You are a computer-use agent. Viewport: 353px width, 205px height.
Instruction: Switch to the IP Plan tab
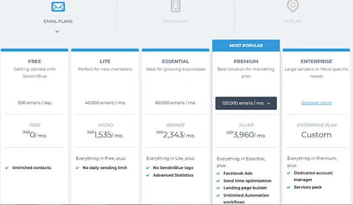(293, 21)
